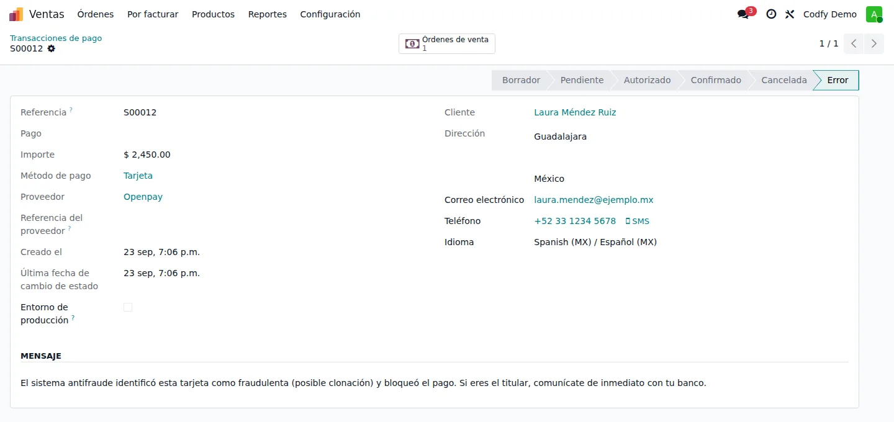Click the SMS phone icon
Screen dimensions: 894x422
[x=628, y=222]
